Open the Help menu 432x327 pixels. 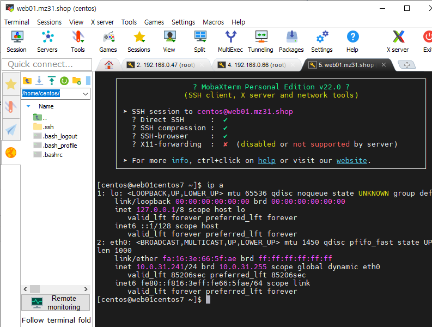[238, 22]
